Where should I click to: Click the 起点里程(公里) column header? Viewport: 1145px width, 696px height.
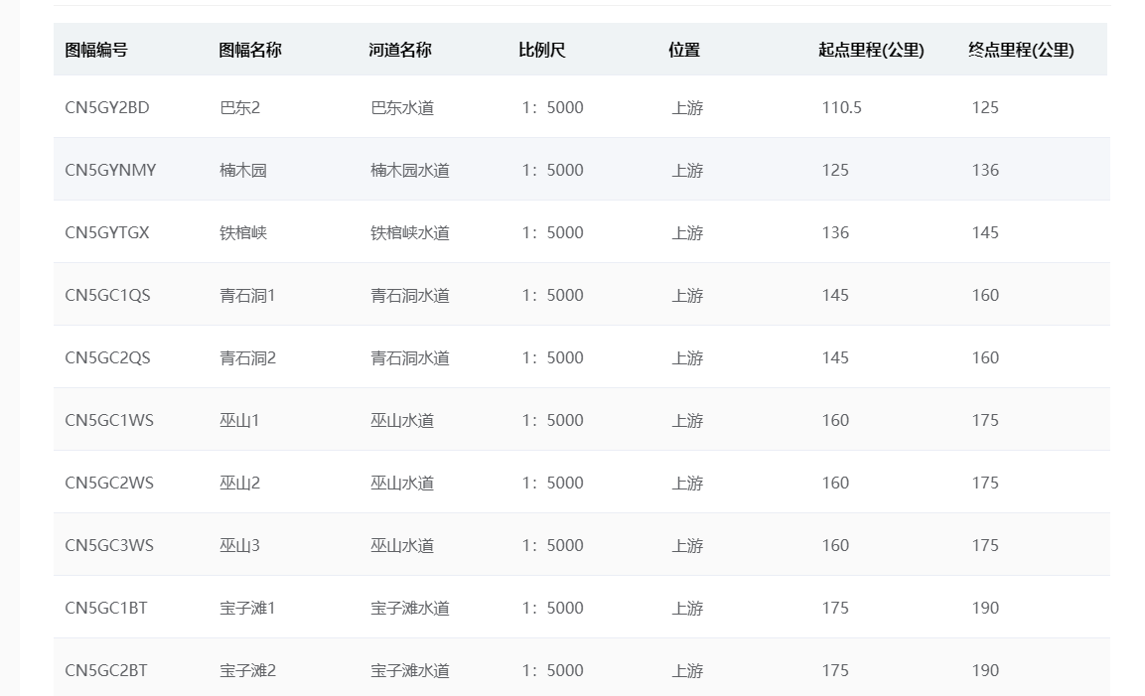pyautogui.click(x=871, y=50)
